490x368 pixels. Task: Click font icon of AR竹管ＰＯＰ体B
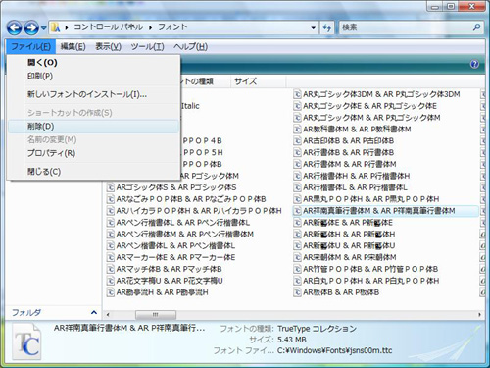pyautogui.click(x=297, y=269)
